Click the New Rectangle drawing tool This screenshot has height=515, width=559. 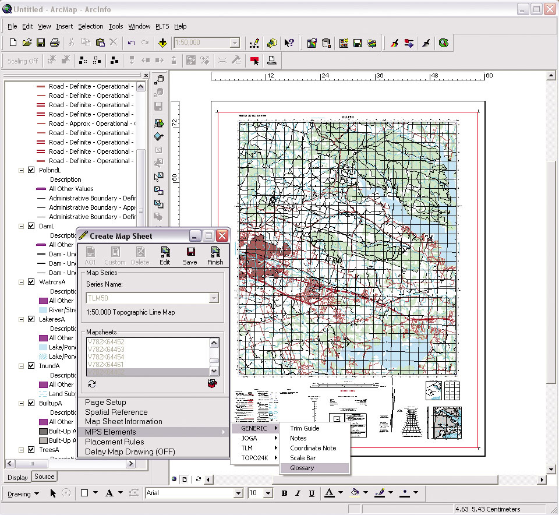84,493
